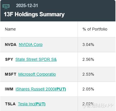116x111 pixels.
Task: Click the TSLA ticker symbol
Action: click(x=10, y=104)
